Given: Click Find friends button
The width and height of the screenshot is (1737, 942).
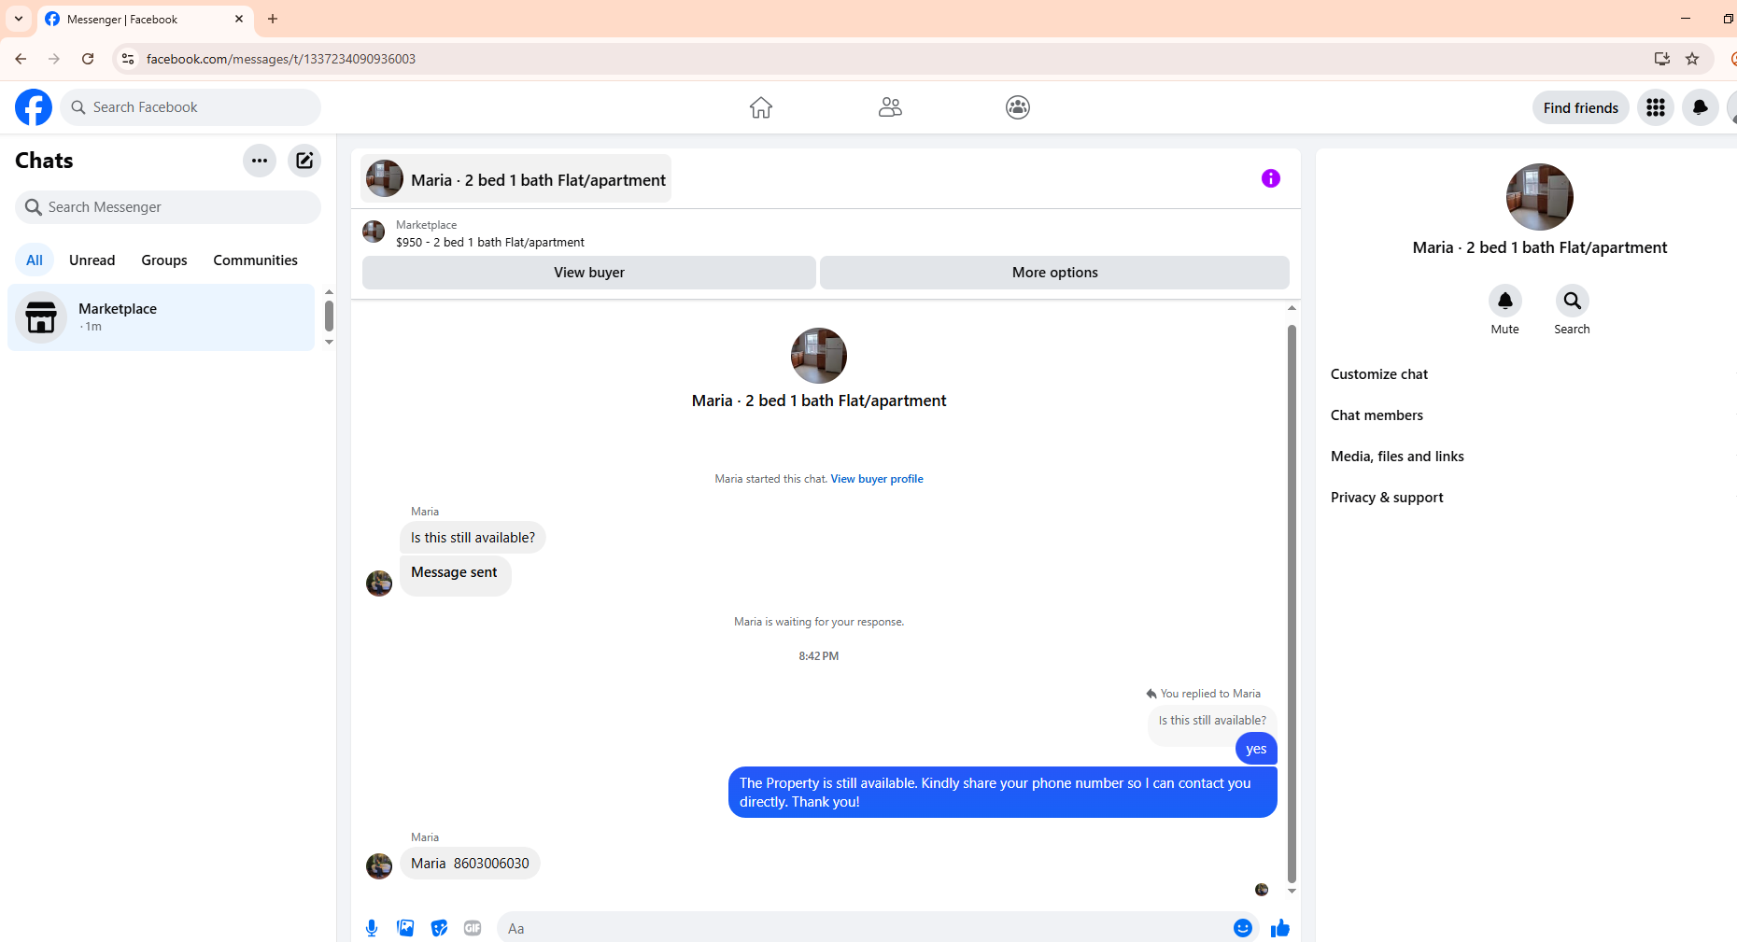Looking at the screenshot, I should [x=1581, y=108].
